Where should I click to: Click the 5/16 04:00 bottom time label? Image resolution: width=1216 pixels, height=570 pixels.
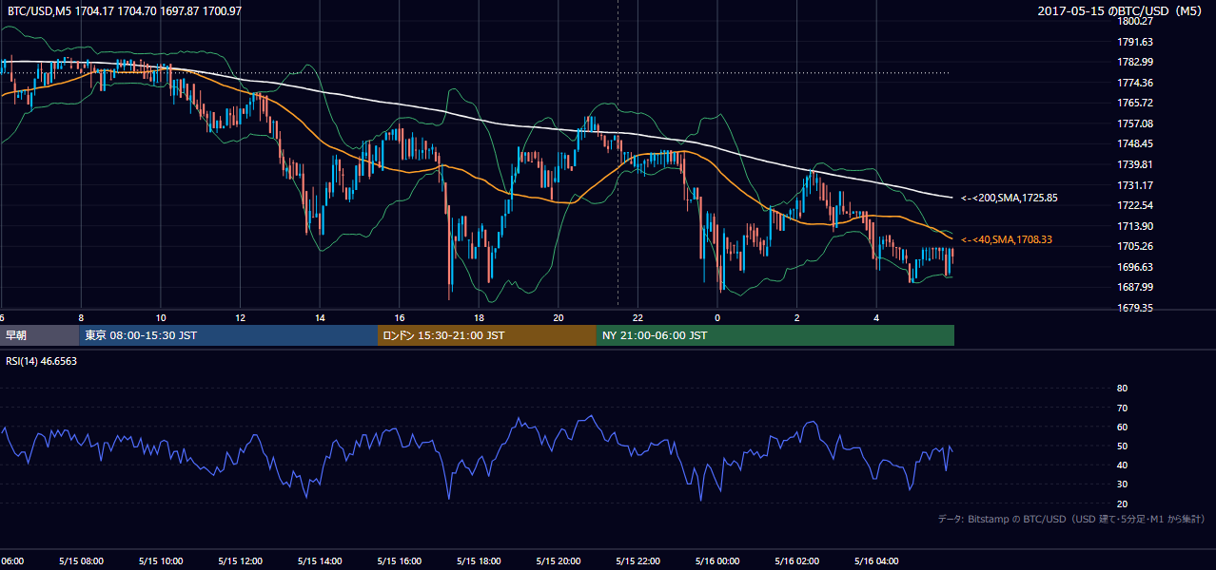pos(876,561)
